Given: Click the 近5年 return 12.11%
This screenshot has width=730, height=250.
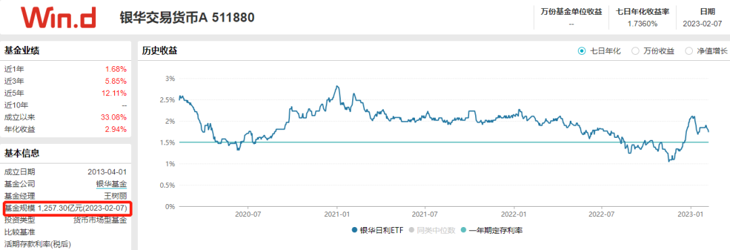Looking at the screenshot, I should pyautogui.click(x=114, y=93).
